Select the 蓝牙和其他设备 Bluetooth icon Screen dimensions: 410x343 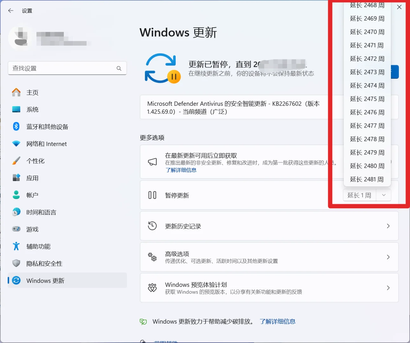coord(16,126)
